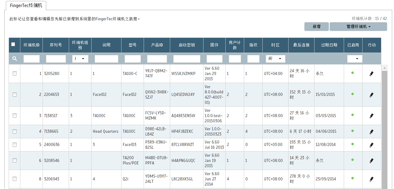The height and width of the screenshot is (189, 394).
Task: Sort by the 过期日期 column header
Action: pos(329,45)
